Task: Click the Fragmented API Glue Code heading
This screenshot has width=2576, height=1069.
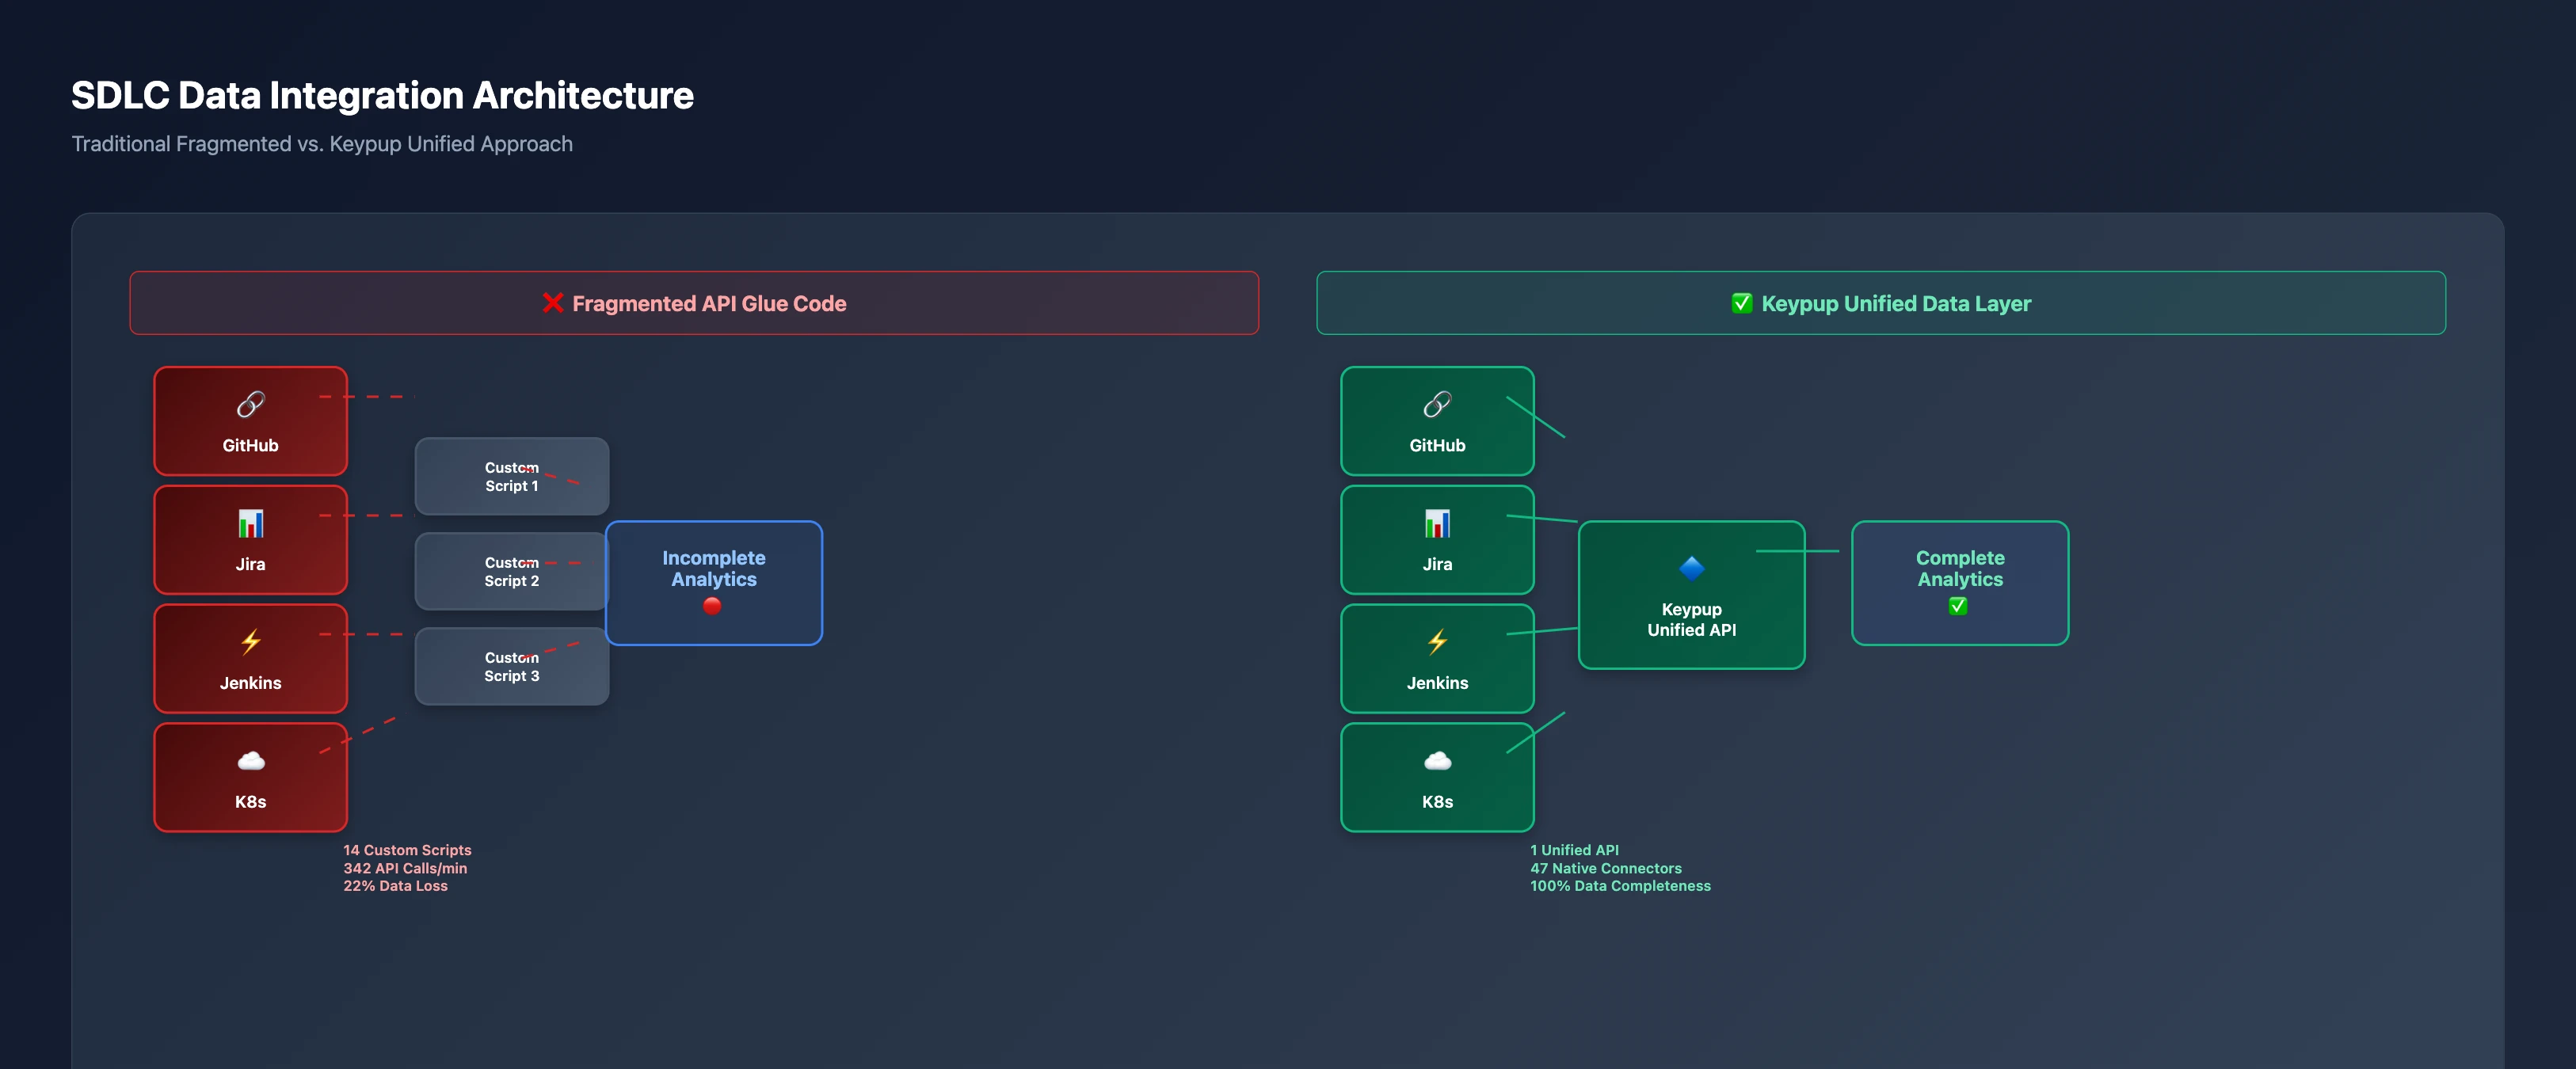Action: [x=709, y=303]
